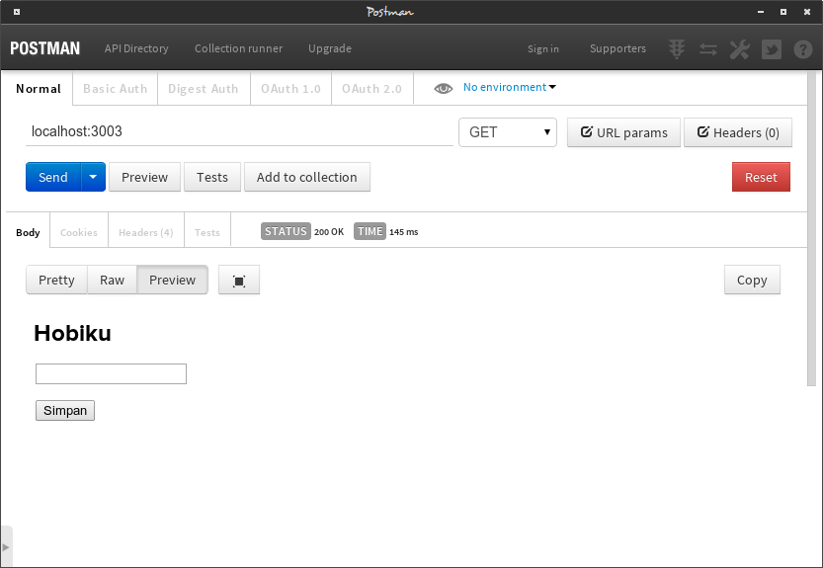
Task: Maximize the Postman window
Action: coord(783,12)
